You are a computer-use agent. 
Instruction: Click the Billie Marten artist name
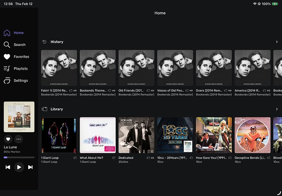coord(12,152)
